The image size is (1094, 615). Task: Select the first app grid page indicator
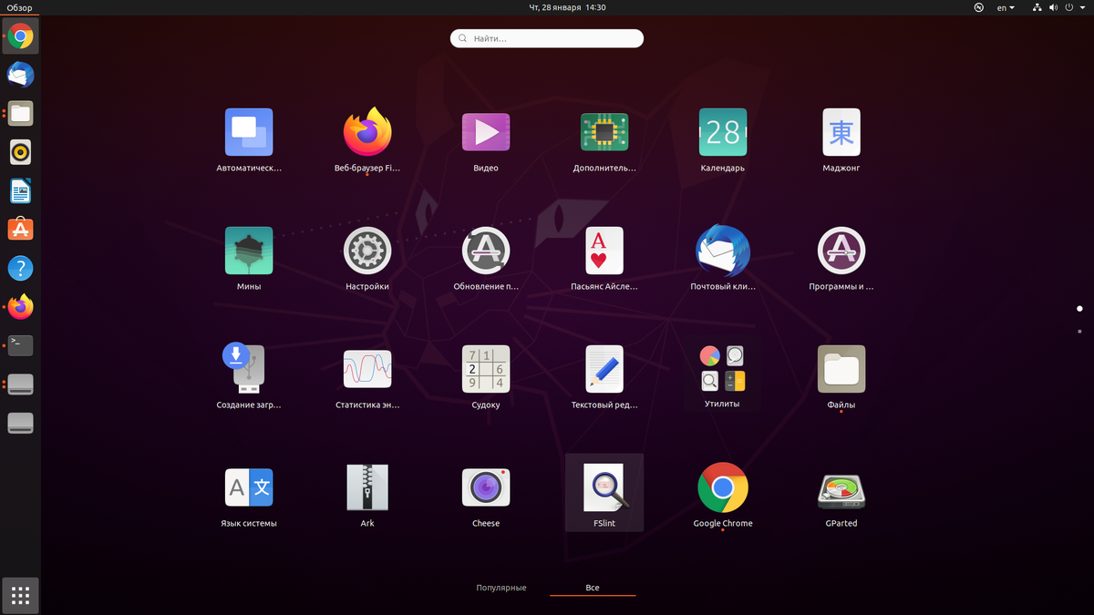click(x=1079, y=309)
